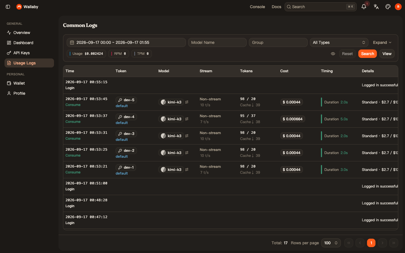
Task: Go to first page arrow
Action: point(349,243)
